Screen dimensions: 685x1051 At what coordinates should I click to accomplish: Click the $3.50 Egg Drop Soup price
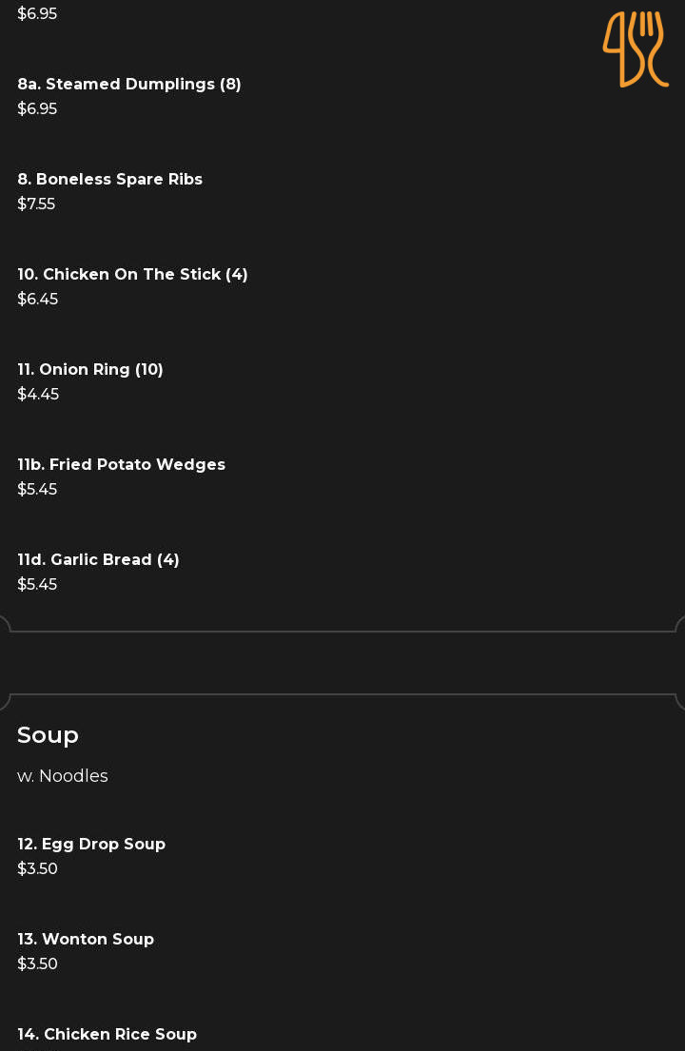[x=37, y=868]
